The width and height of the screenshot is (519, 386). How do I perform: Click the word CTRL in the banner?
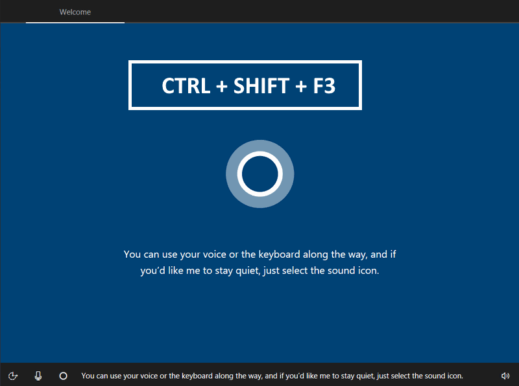186,86
